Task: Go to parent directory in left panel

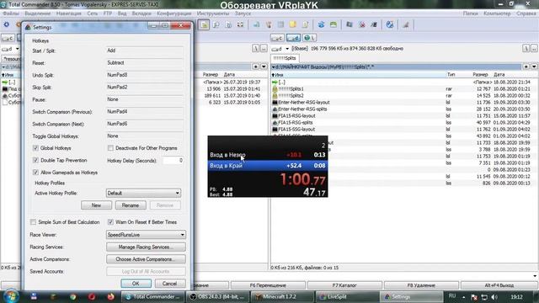Action: click(x=264, y=49)
